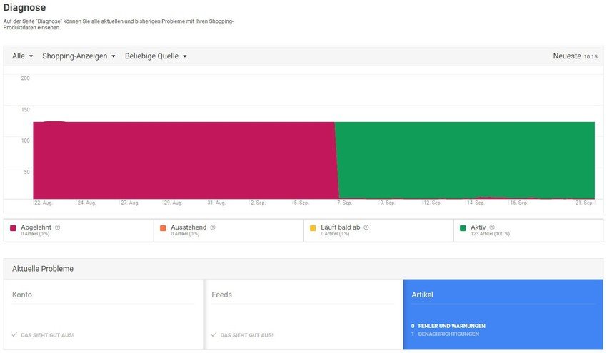
Task: Click the '14. Sep.' axis date label
Action: [476, 203]
